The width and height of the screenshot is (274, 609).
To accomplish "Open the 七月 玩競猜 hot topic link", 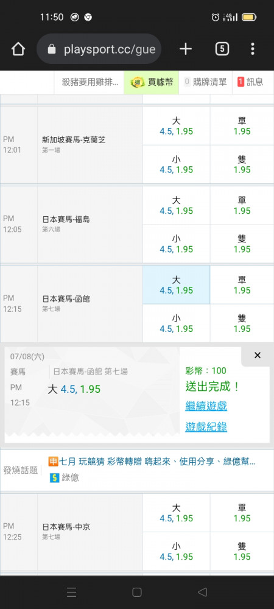I will click(152, 462).
